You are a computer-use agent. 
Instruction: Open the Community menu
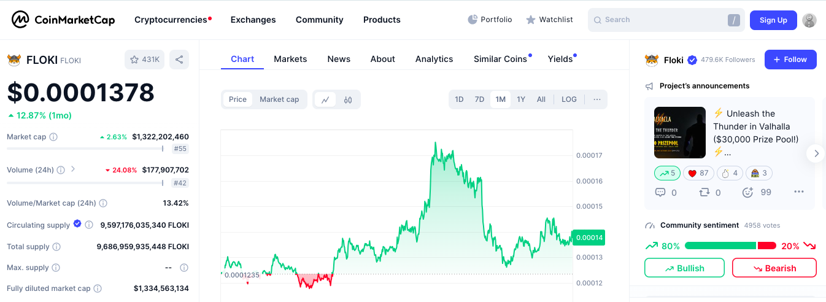pos(319,20)
